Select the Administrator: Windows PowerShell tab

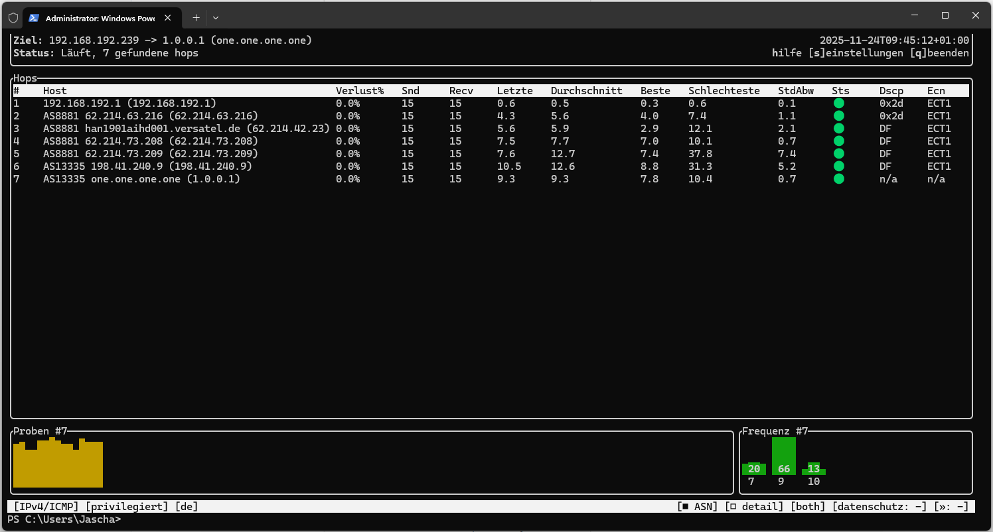102,18
